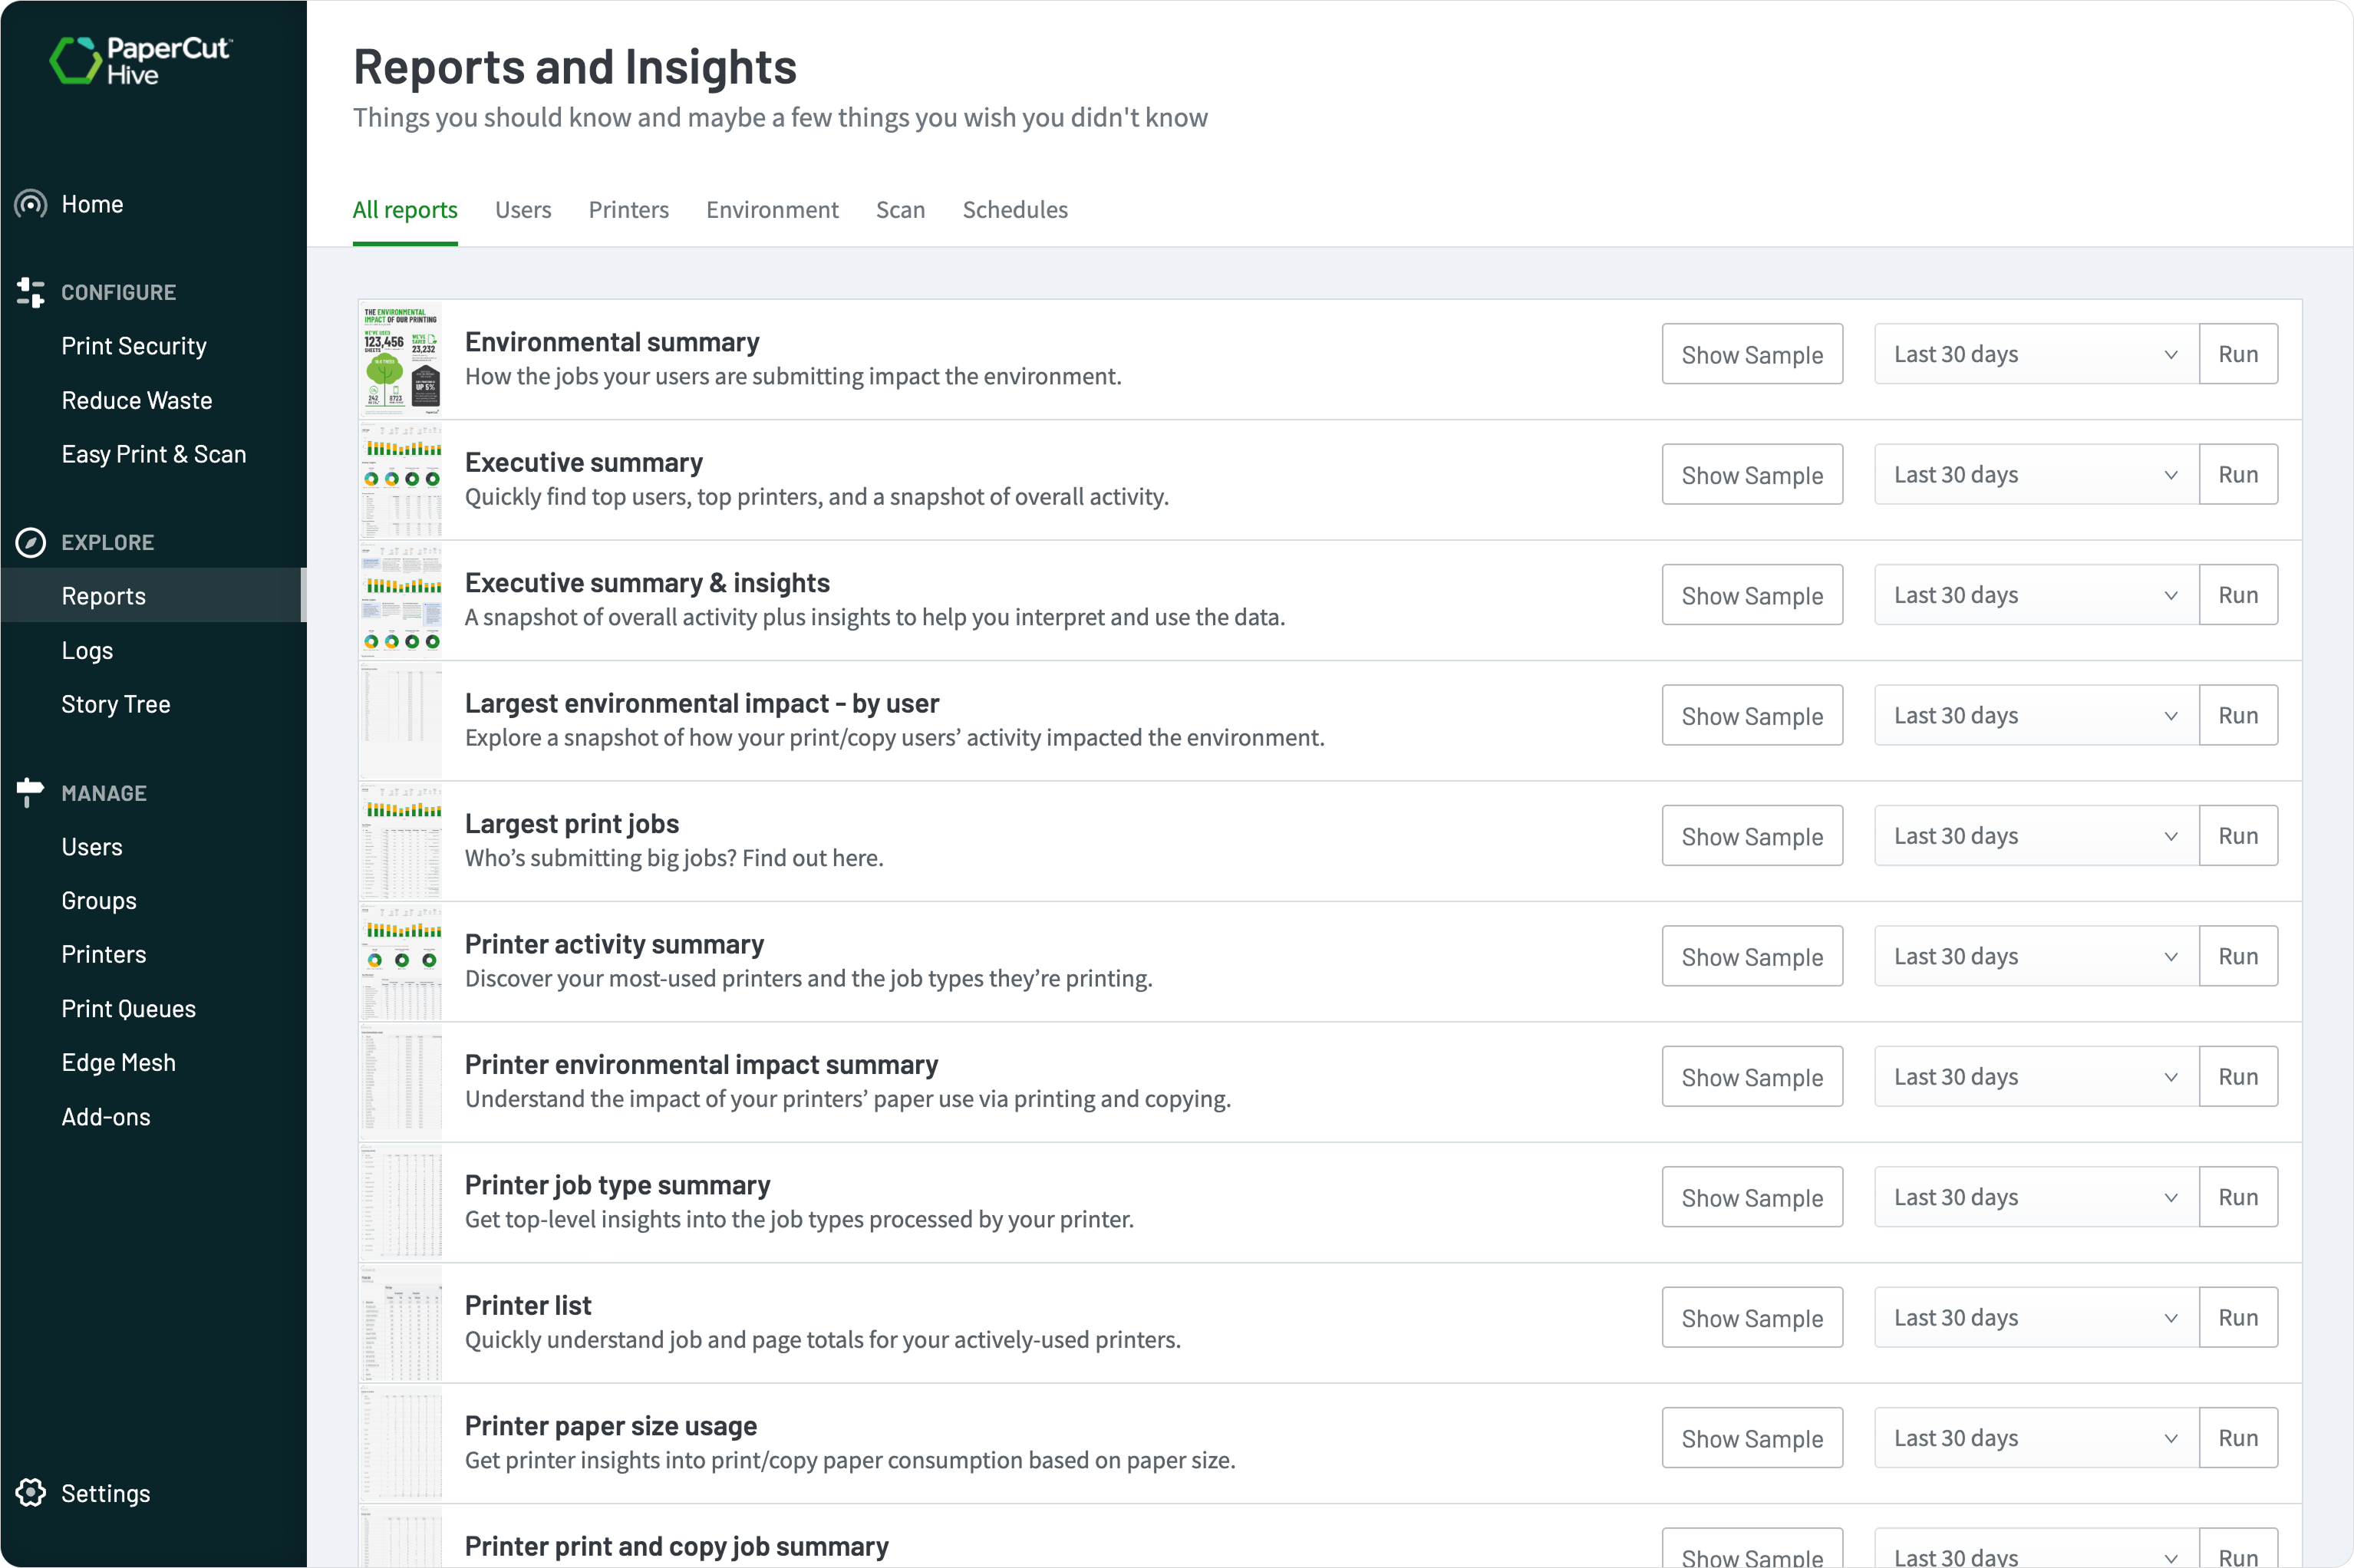The image size is (2354, 1568).
Task: Expand date range for Printer job type summary
Action: [2036, 1197]
